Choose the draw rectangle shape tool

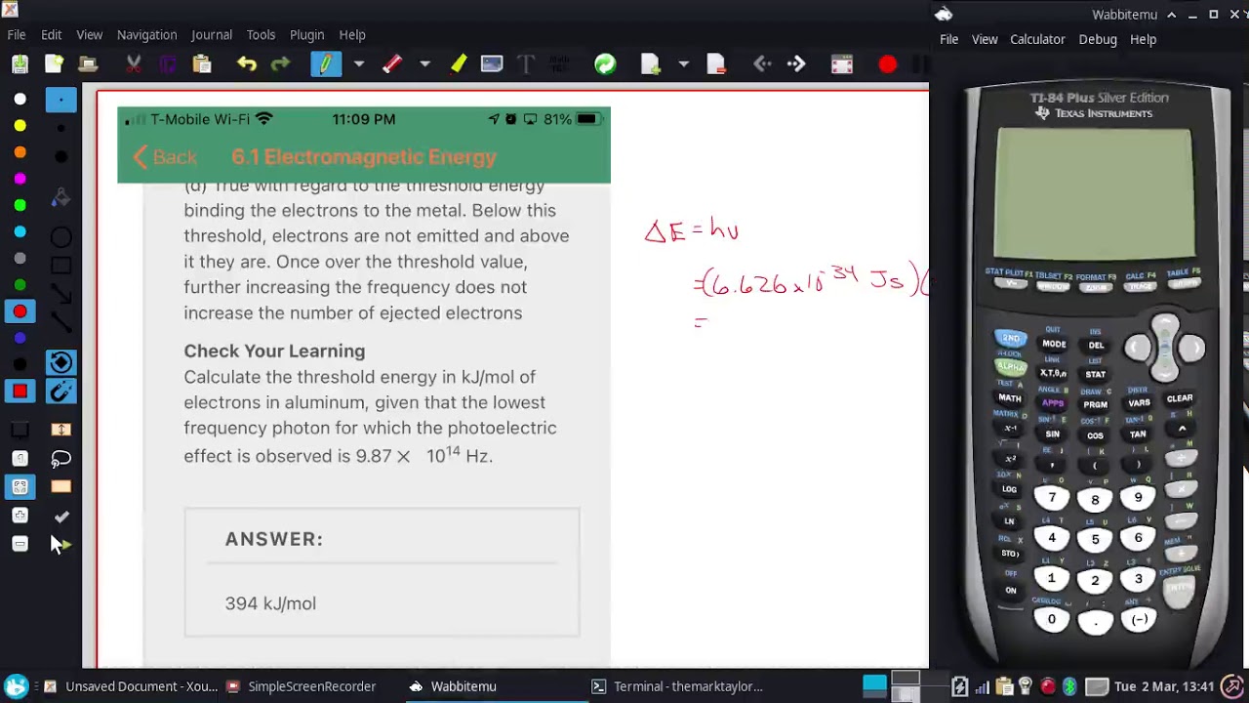60,265
